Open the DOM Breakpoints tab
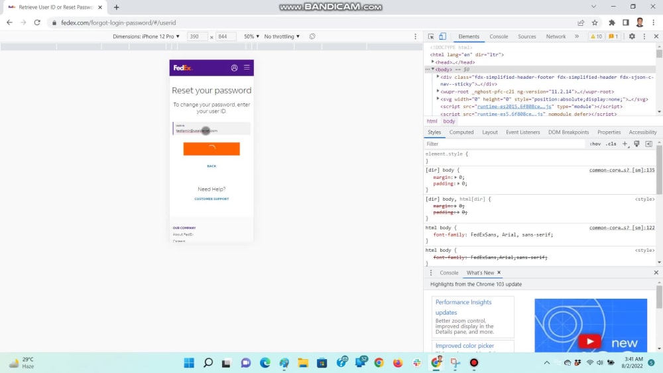663x373 pixels. [x=568, y=133]
